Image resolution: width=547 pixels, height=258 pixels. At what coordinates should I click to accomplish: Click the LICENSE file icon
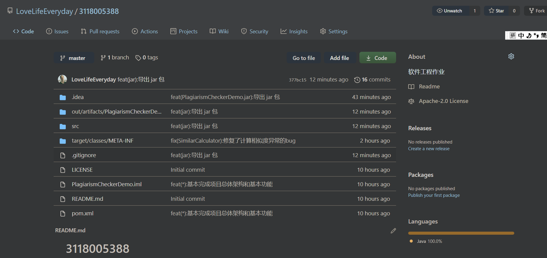coord(63,170)
